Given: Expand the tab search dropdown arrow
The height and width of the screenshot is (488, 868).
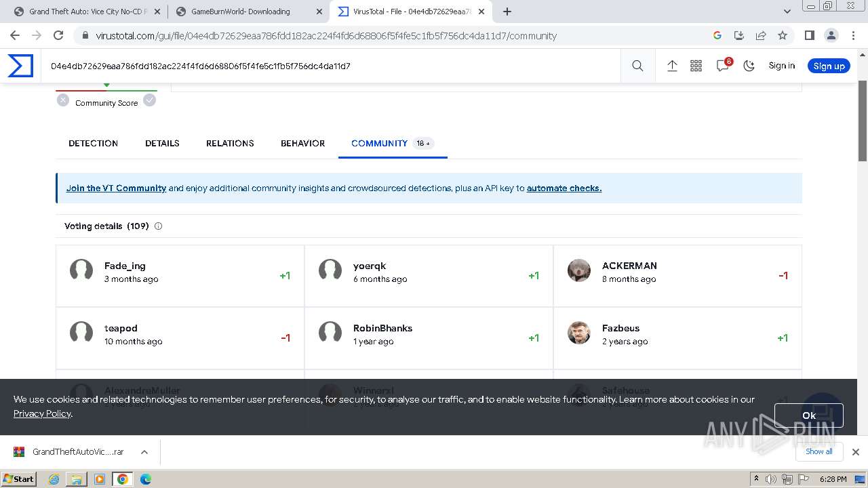Looking at the screenshot, I should (787, 12).
